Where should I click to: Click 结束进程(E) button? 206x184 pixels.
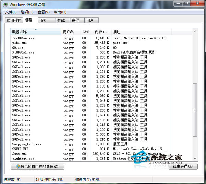[183, 166]
